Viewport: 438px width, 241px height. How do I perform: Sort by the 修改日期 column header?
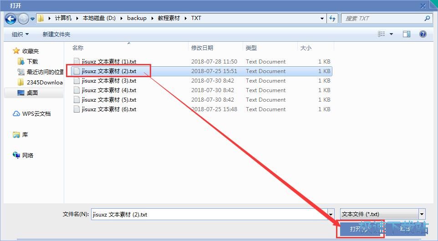pyautogui.click(x=202, y=48)
